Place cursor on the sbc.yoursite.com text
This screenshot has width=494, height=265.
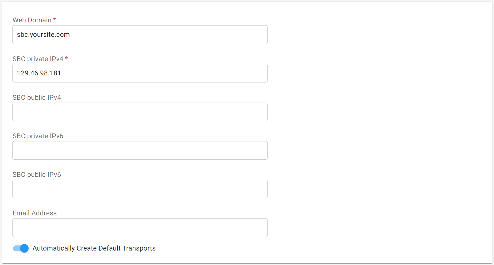43,35
